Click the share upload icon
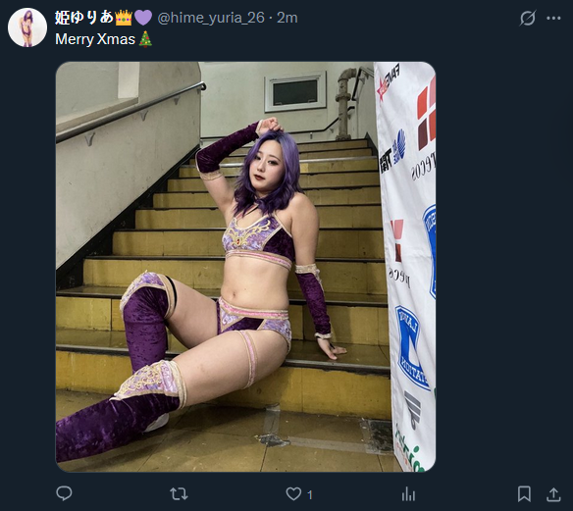Viewport: 573px width, 511px height. (553, 494)
